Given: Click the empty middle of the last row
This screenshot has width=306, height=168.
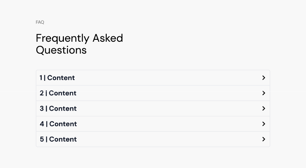Looking at the screenshot, I should click(x=164, y=139).
